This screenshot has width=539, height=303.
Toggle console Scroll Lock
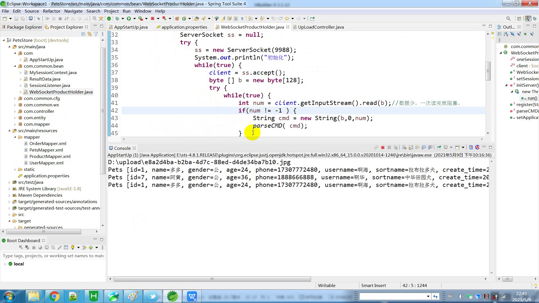click(411, 148)
